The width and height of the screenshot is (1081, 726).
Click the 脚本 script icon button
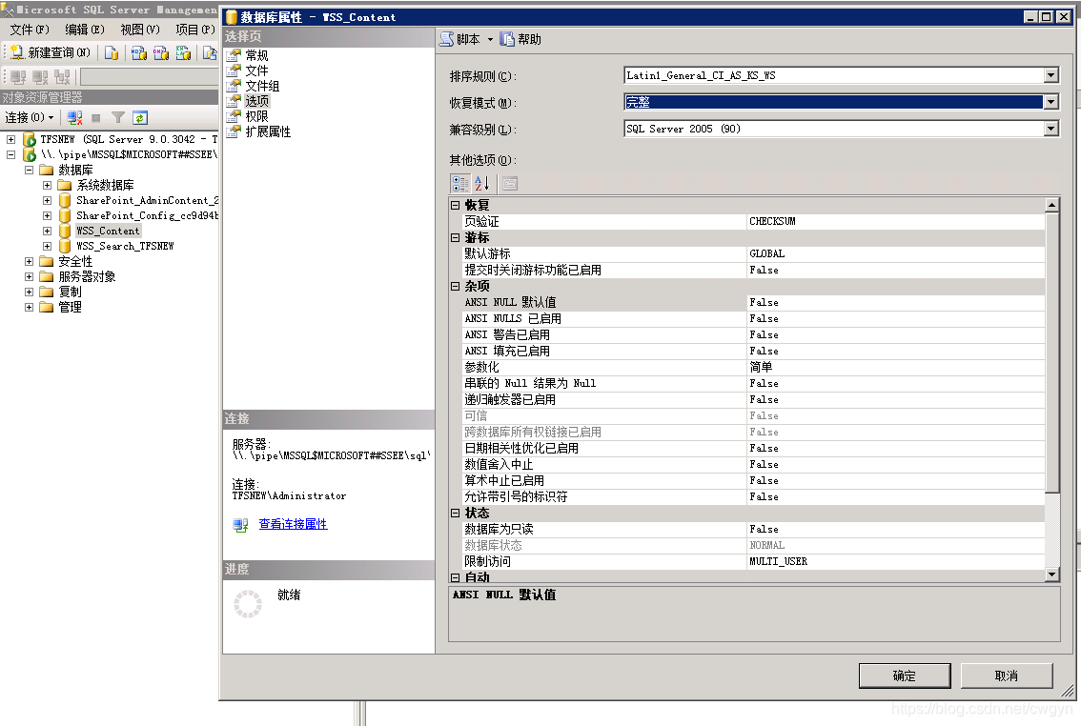pos(459,39)
